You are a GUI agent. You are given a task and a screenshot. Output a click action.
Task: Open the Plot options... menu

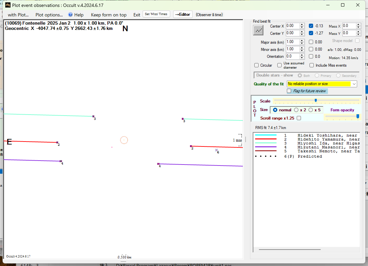pos(49,15)
